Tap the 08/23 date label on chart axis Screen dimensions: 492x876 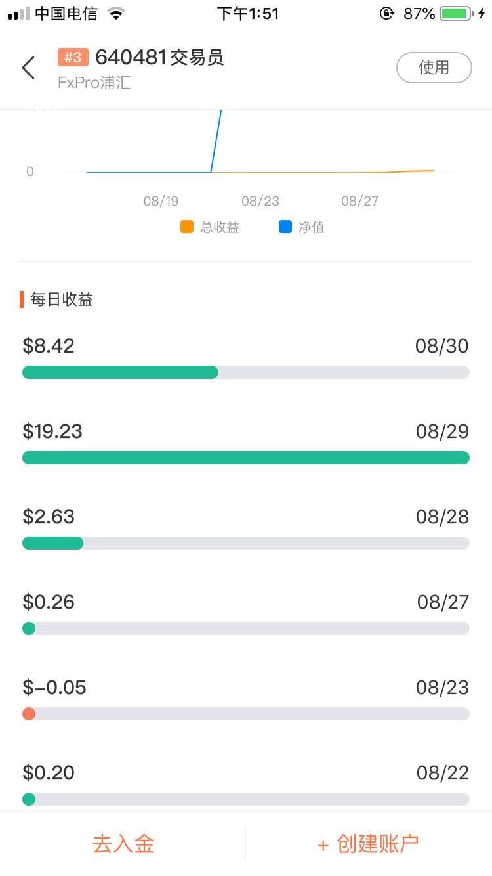pos(260,201)
